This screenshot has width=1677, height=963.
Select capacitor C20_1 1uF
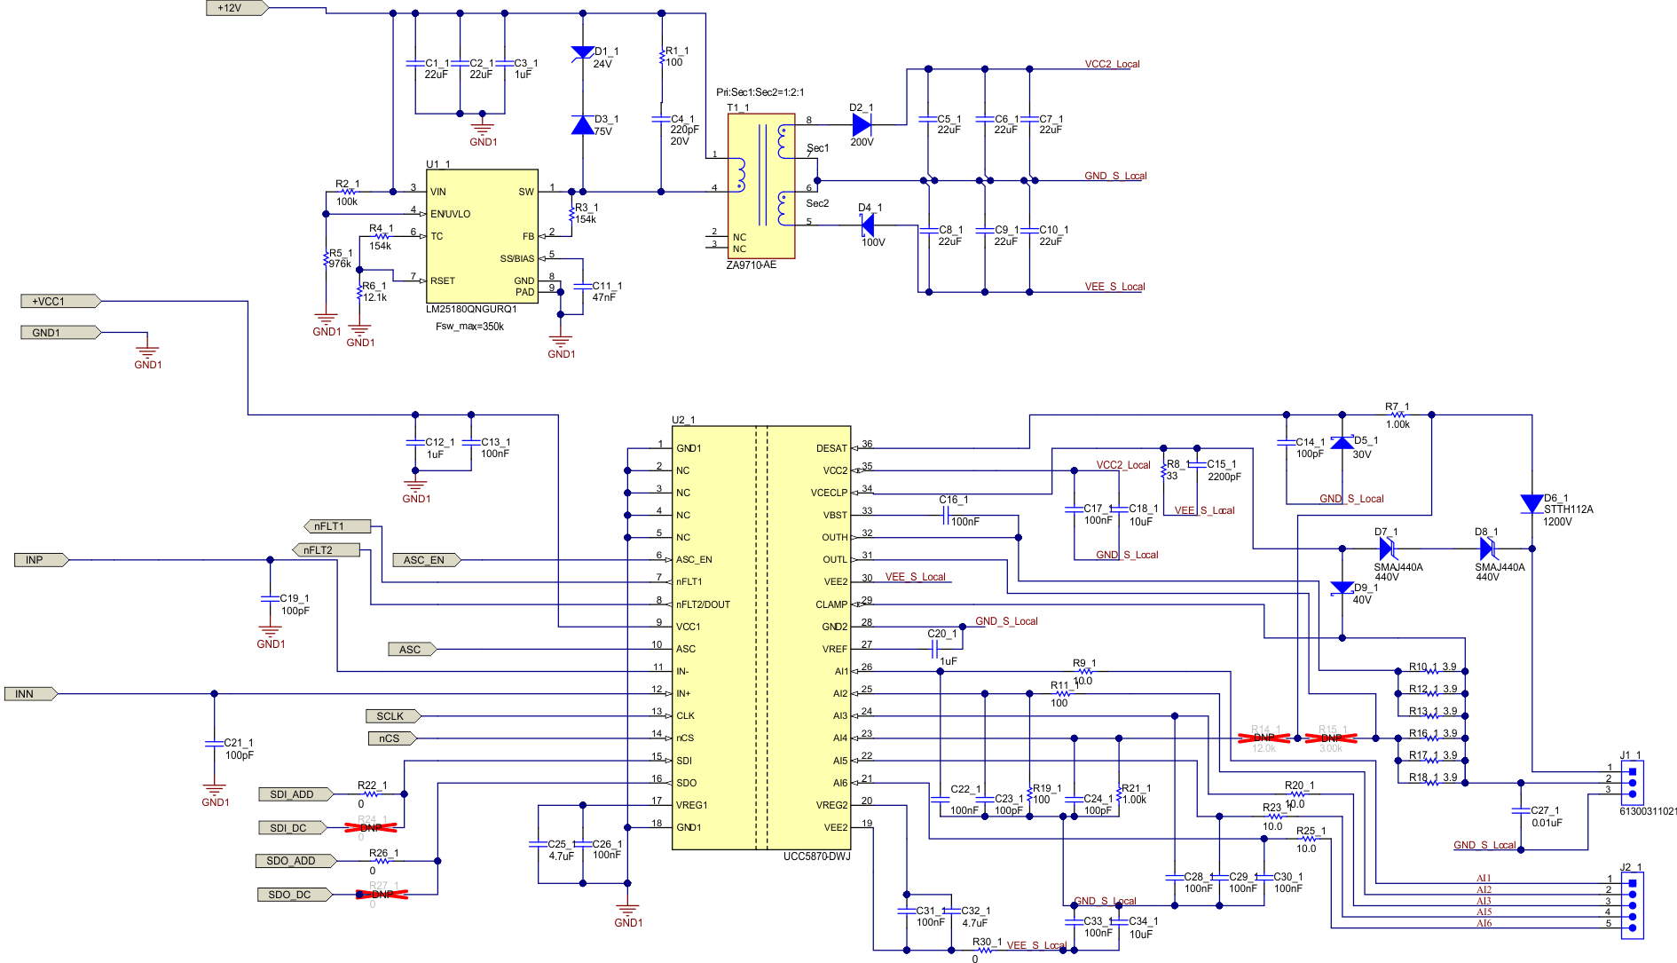point(935,650)
